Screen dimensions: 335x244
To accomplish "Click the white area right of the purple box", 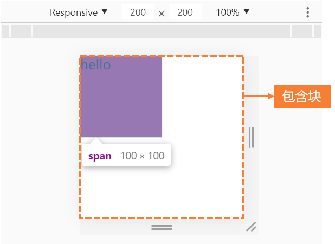I will point(202,98).
